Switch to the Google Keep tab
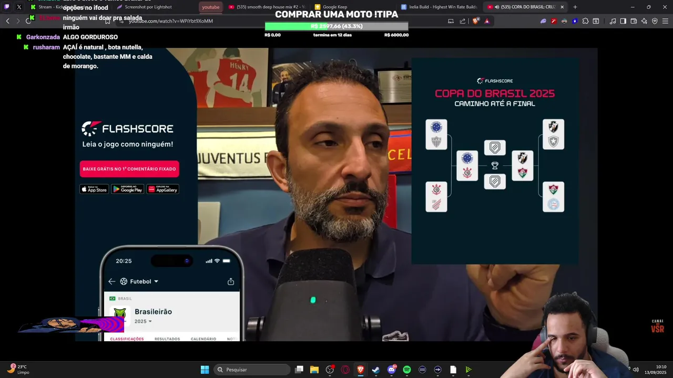 click(x=353, y=7)
